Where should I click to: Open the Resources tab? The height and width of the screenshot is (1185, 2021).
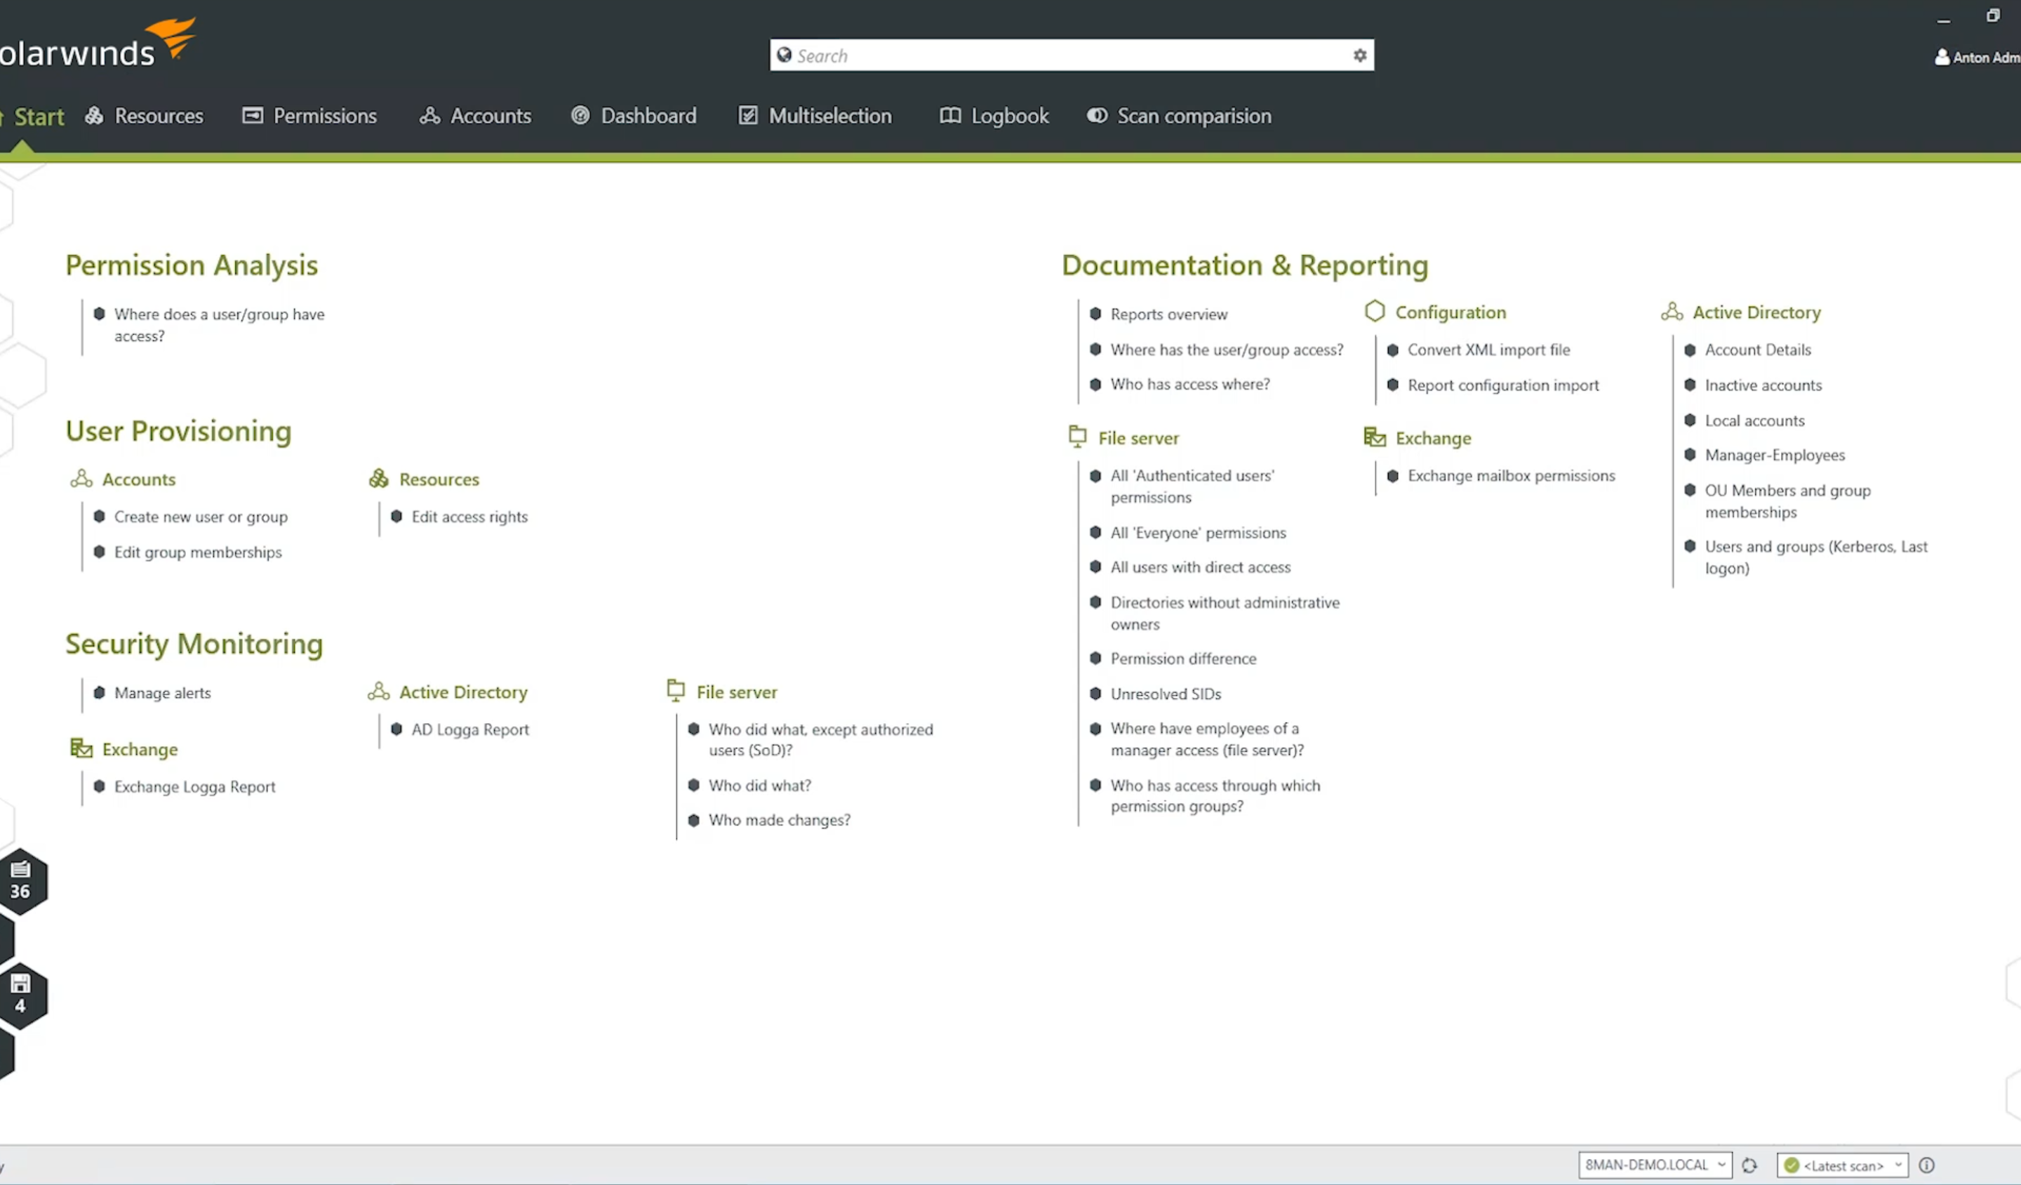click(x=145, y=116)
